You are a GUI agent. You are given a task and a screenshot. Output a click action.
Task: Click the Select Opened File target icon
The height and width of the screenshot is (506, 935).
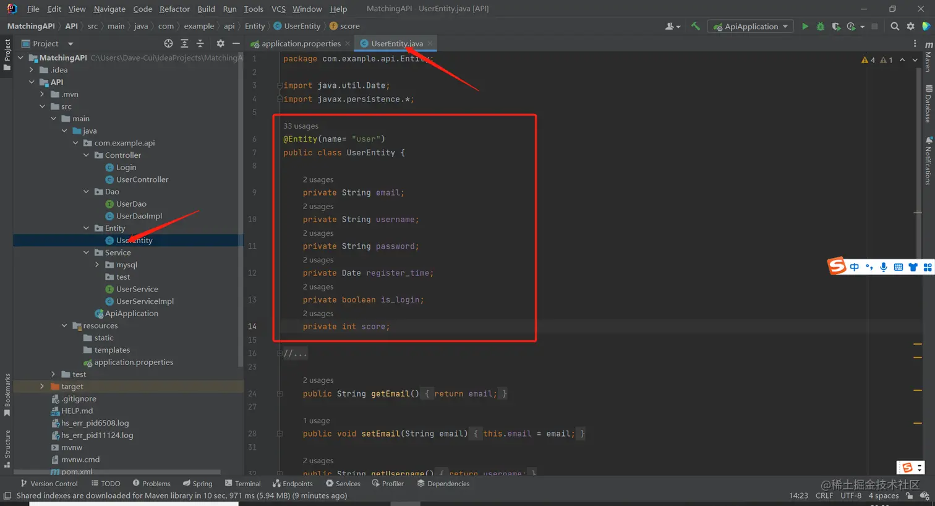point(168,43)
